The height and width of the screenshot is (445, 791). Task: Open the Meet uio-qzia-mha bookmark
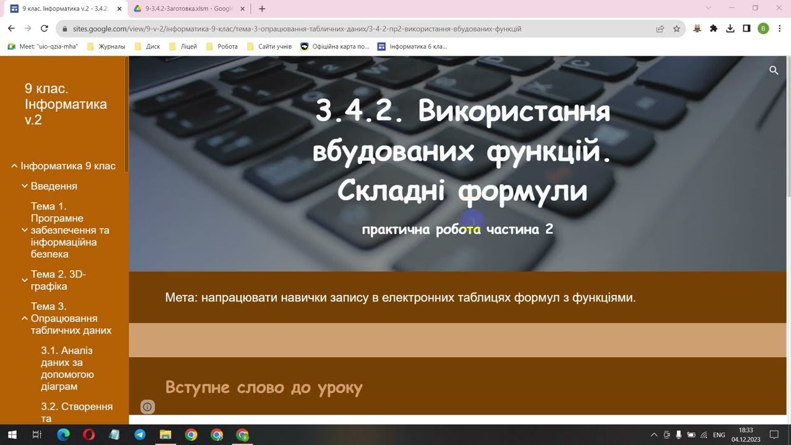point(43,46)
